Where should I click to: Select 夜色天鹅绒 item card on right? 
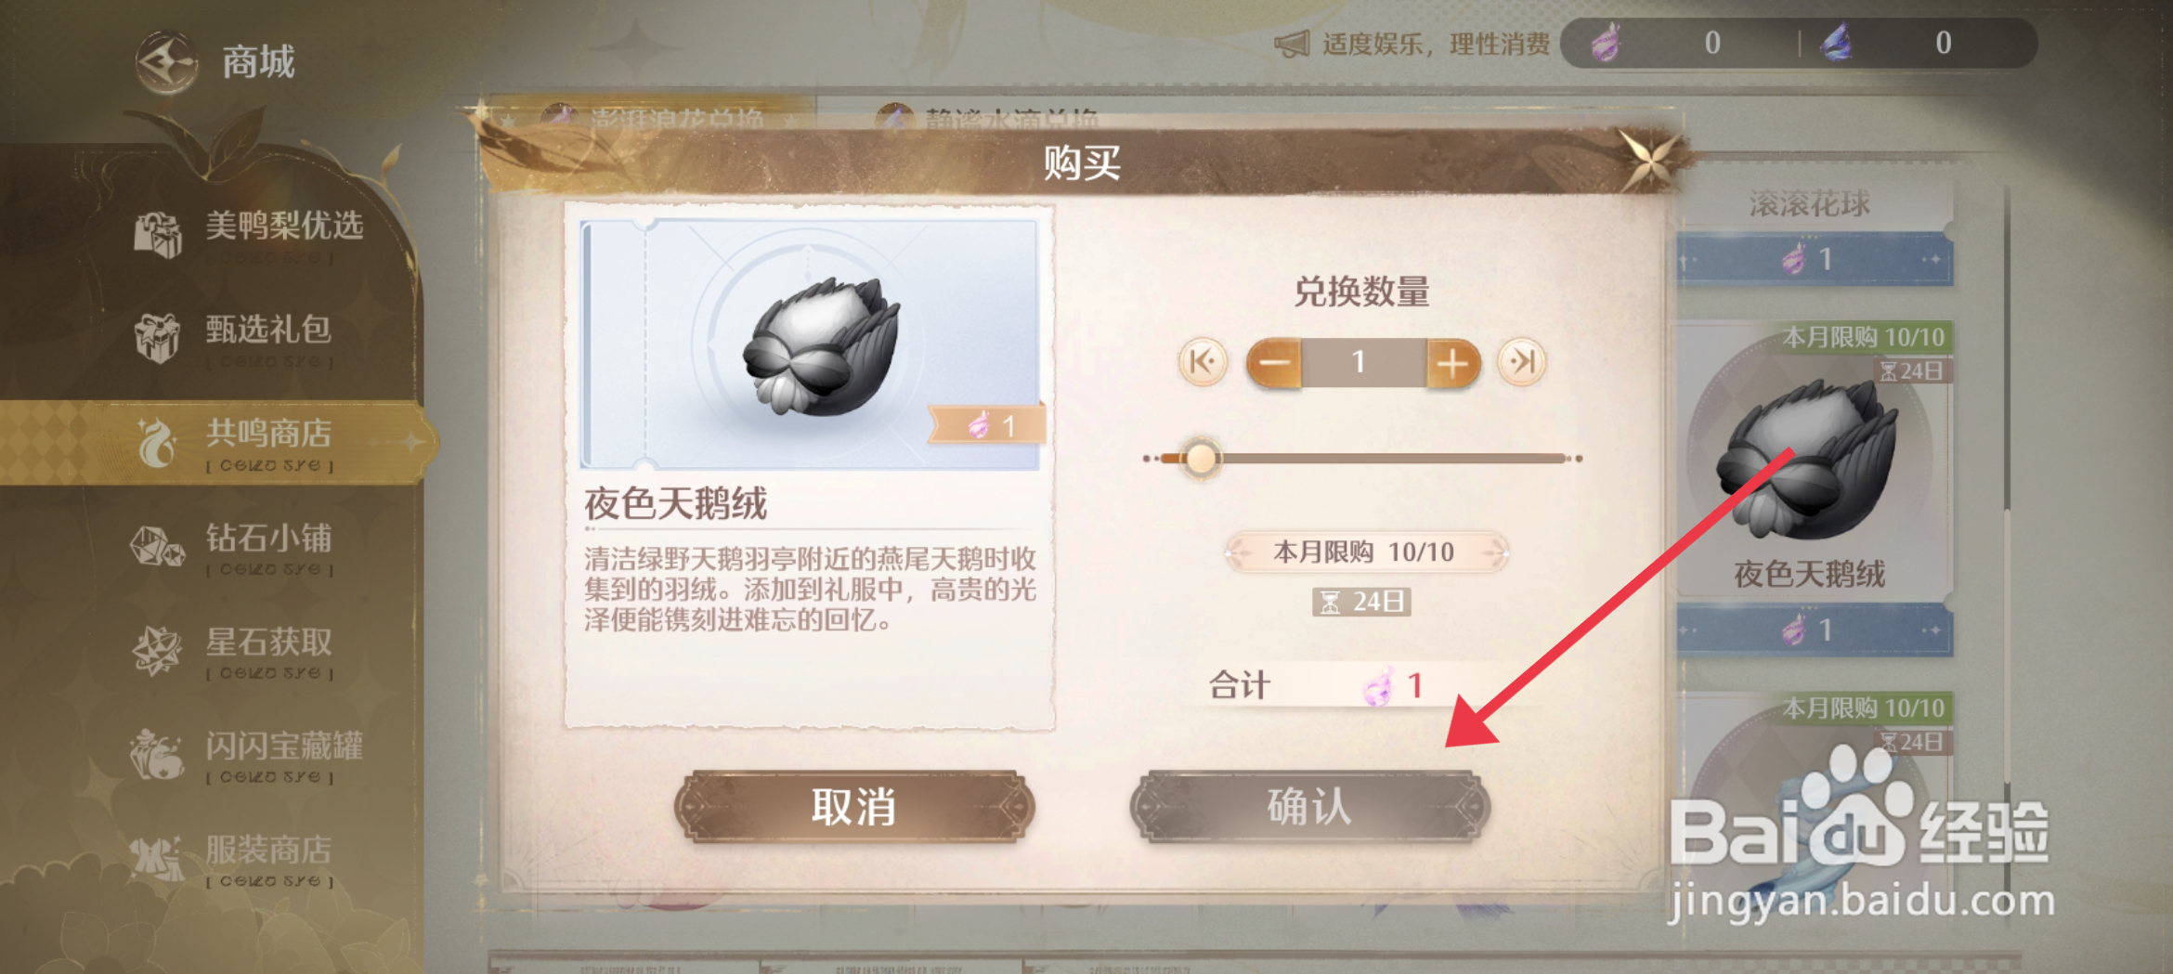coord(1813,489)
